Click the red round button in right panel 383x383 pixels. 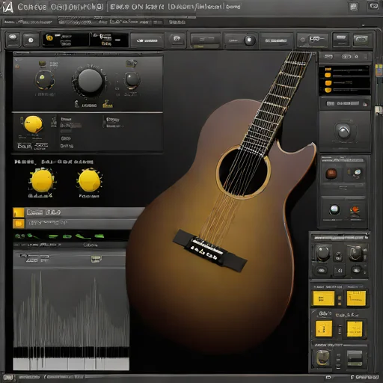(331, 173)
